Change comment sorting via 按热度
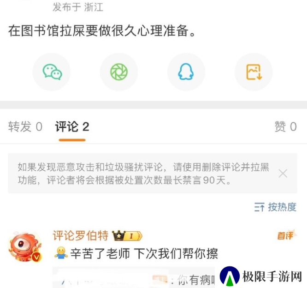 [276, 207]
